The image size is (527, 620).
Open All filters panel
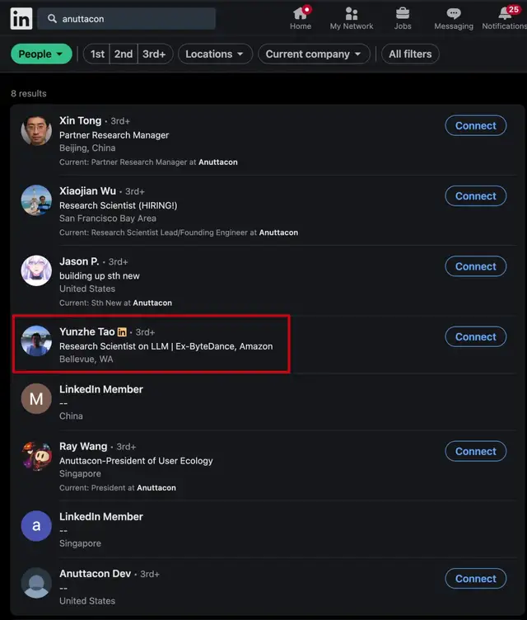pyautogui.click(x=410, y=54)
